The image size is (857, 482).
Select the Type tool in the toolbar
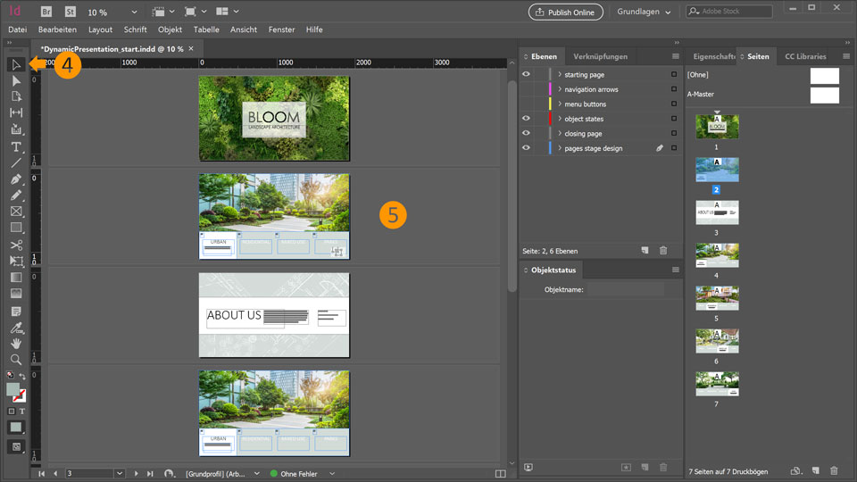(x=16, y=146)
